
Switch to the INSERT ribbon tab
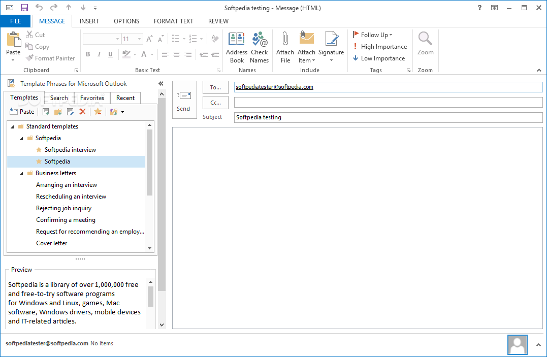pos(89,21)
